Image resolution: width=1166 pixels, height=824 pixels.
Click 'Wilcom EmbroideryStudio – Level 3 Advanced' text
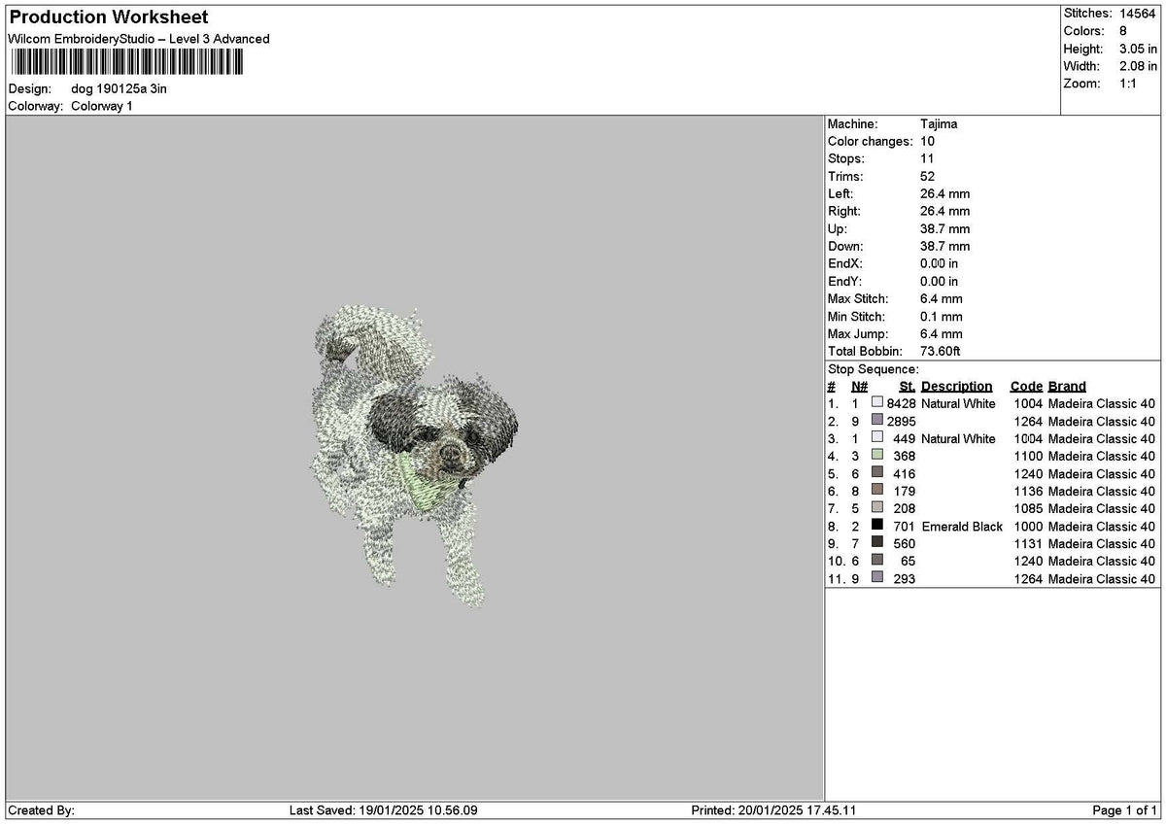(139, 39)
